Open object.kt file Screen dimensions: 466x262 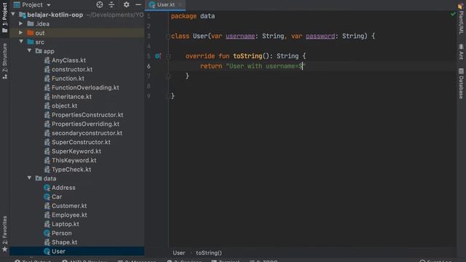(x=64, y=106)
